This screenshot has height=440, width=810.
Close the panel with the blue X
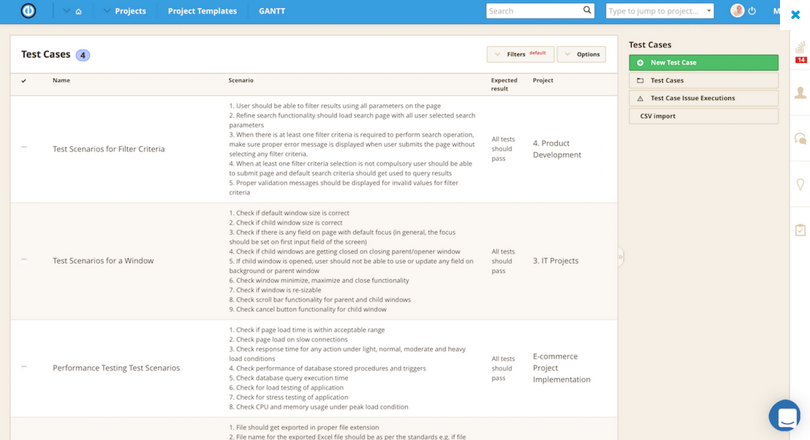point(795,15)
